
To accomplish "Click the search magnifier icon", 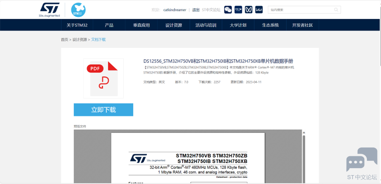I will coord(336,10).
